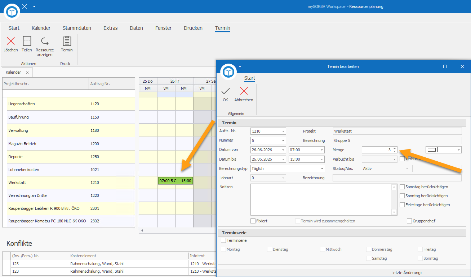Open the Fenster ribbon tab
Viewport: 471px width, 277px height.
tap(163, 28)
